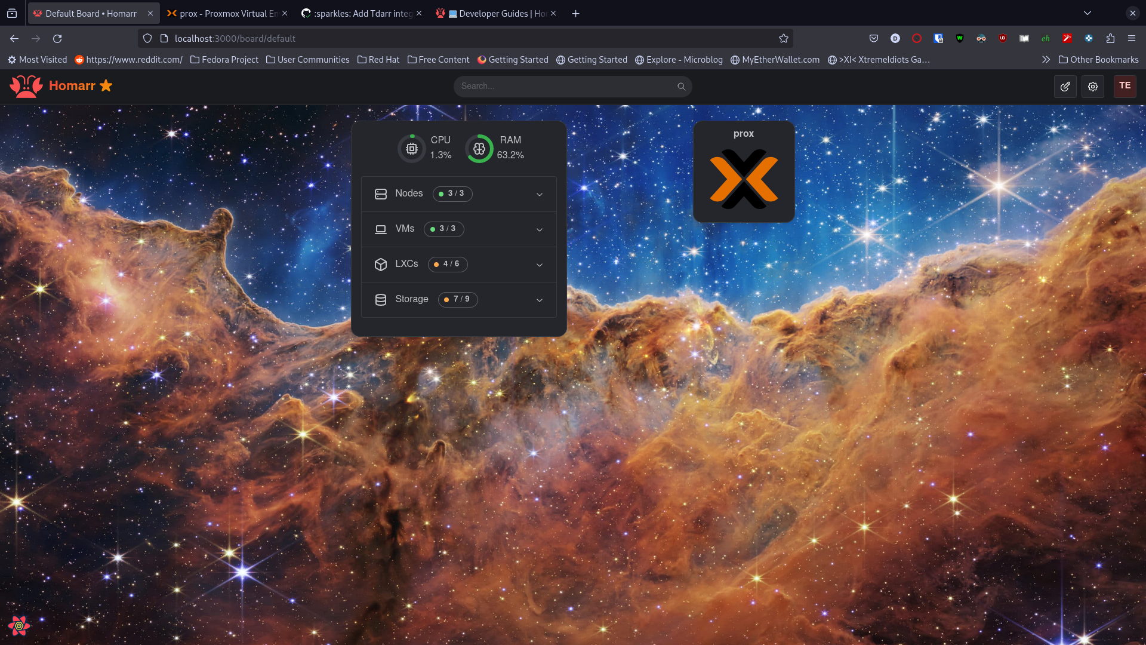This screenshot has height=645, width=1146.
Task: List all tabs with the dropdown arrow
Action: [1088, 13]
